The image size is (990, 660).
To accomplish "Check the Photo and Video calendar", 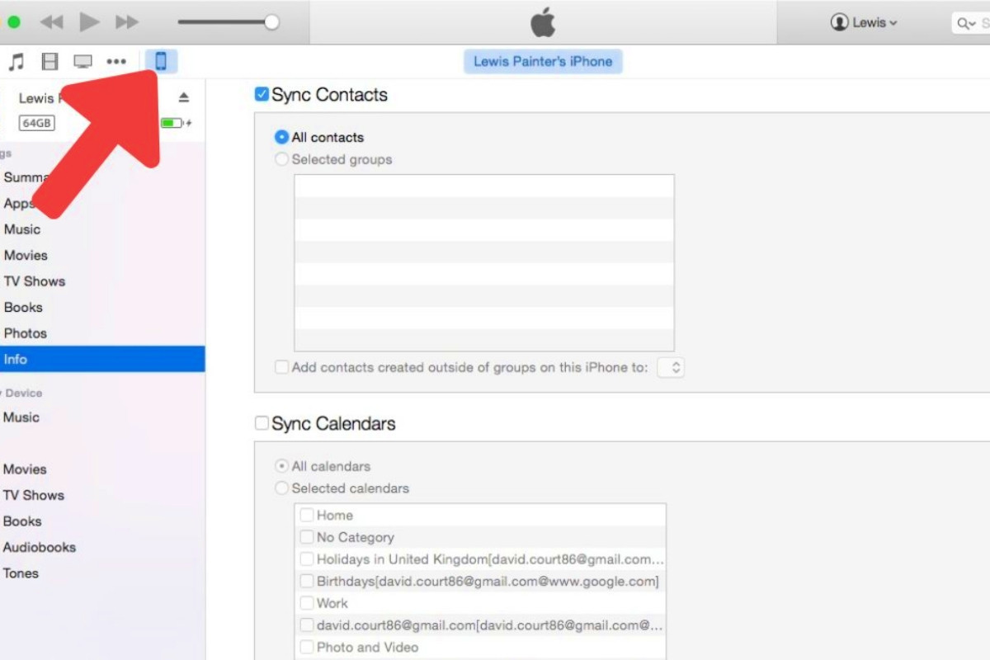I will pos(307,648).
